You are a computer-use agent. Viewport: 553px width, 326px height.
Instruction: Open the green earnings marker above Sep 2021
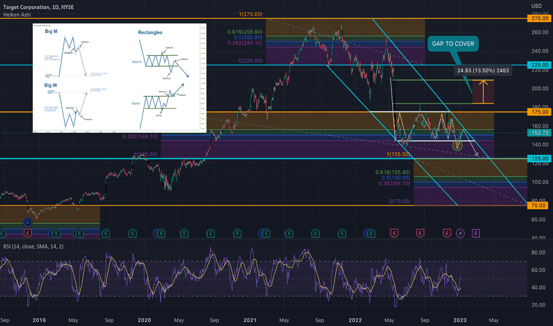tap(315, 233)
